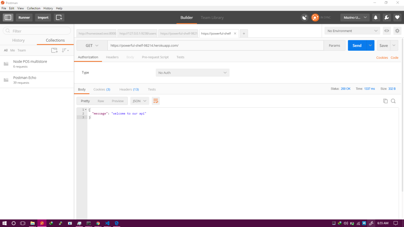Send the request to powerful-shelf
Image resolution: width=404 pixels, height=227 pixels.
click(357, 45)
